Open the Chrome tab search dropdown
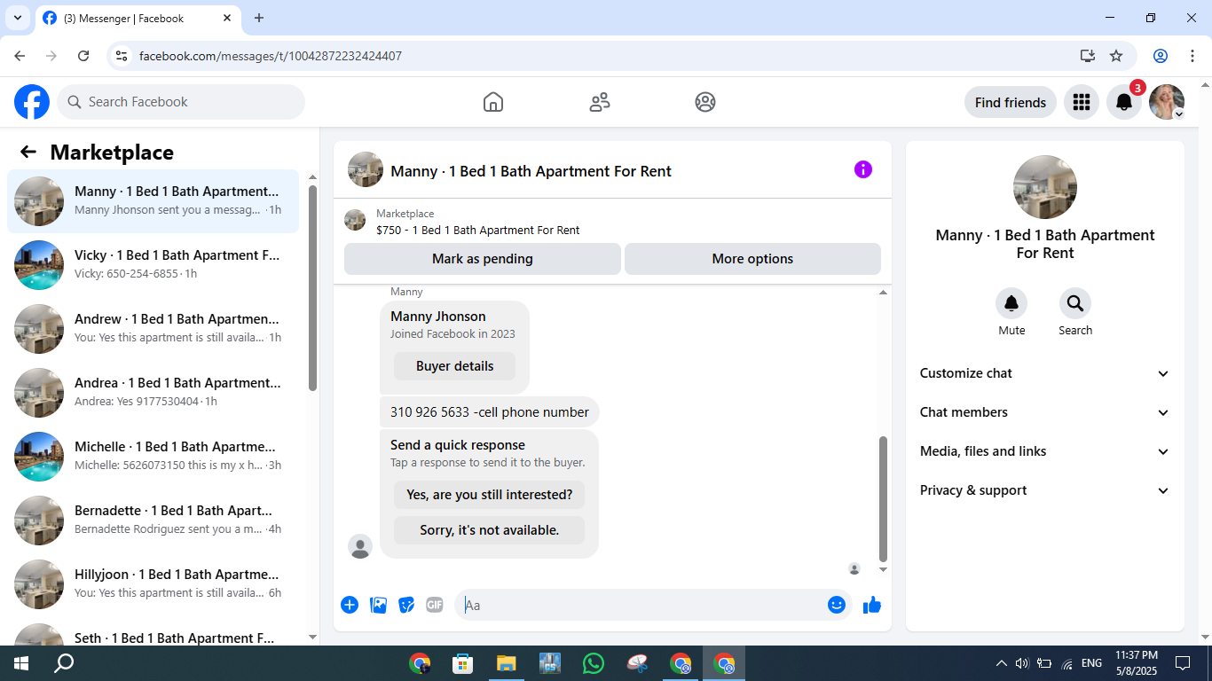The height and width of the screenshot is (681, 1212). [x=18, y=18]
